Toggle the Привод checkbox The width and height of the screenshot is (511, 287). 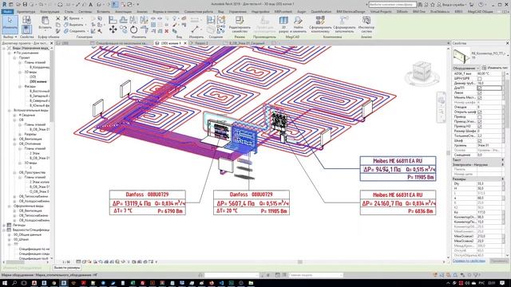(479, 116)
